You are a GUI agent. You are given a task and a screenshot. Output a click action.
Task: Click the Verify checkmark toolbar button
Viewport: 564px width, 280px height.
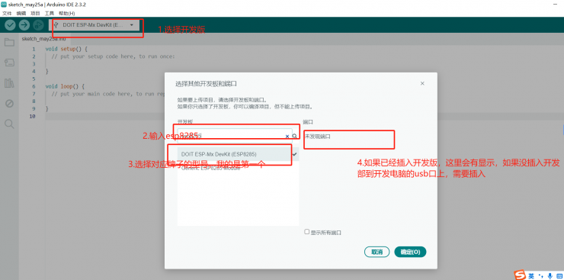10,25
